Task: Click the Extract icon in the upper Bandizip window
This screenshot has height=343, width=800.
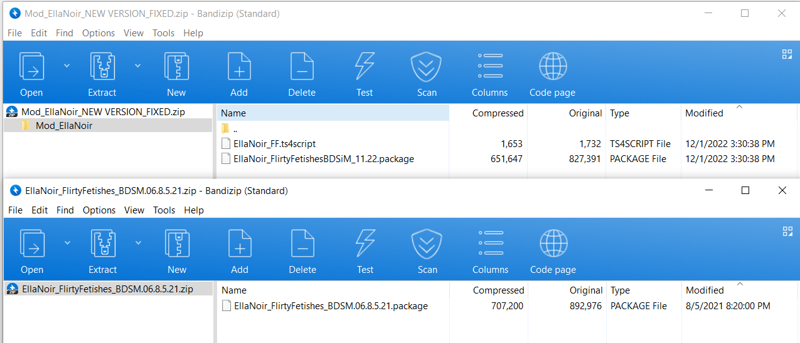Action: [102, 68]
